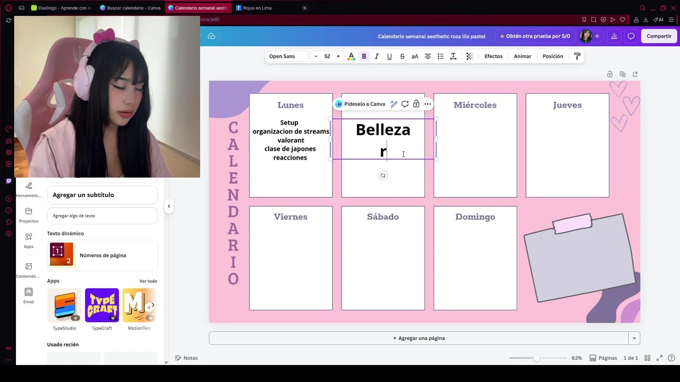Open the Posición panel
Viewport: 680px width, 382px height.
(553, 56)
